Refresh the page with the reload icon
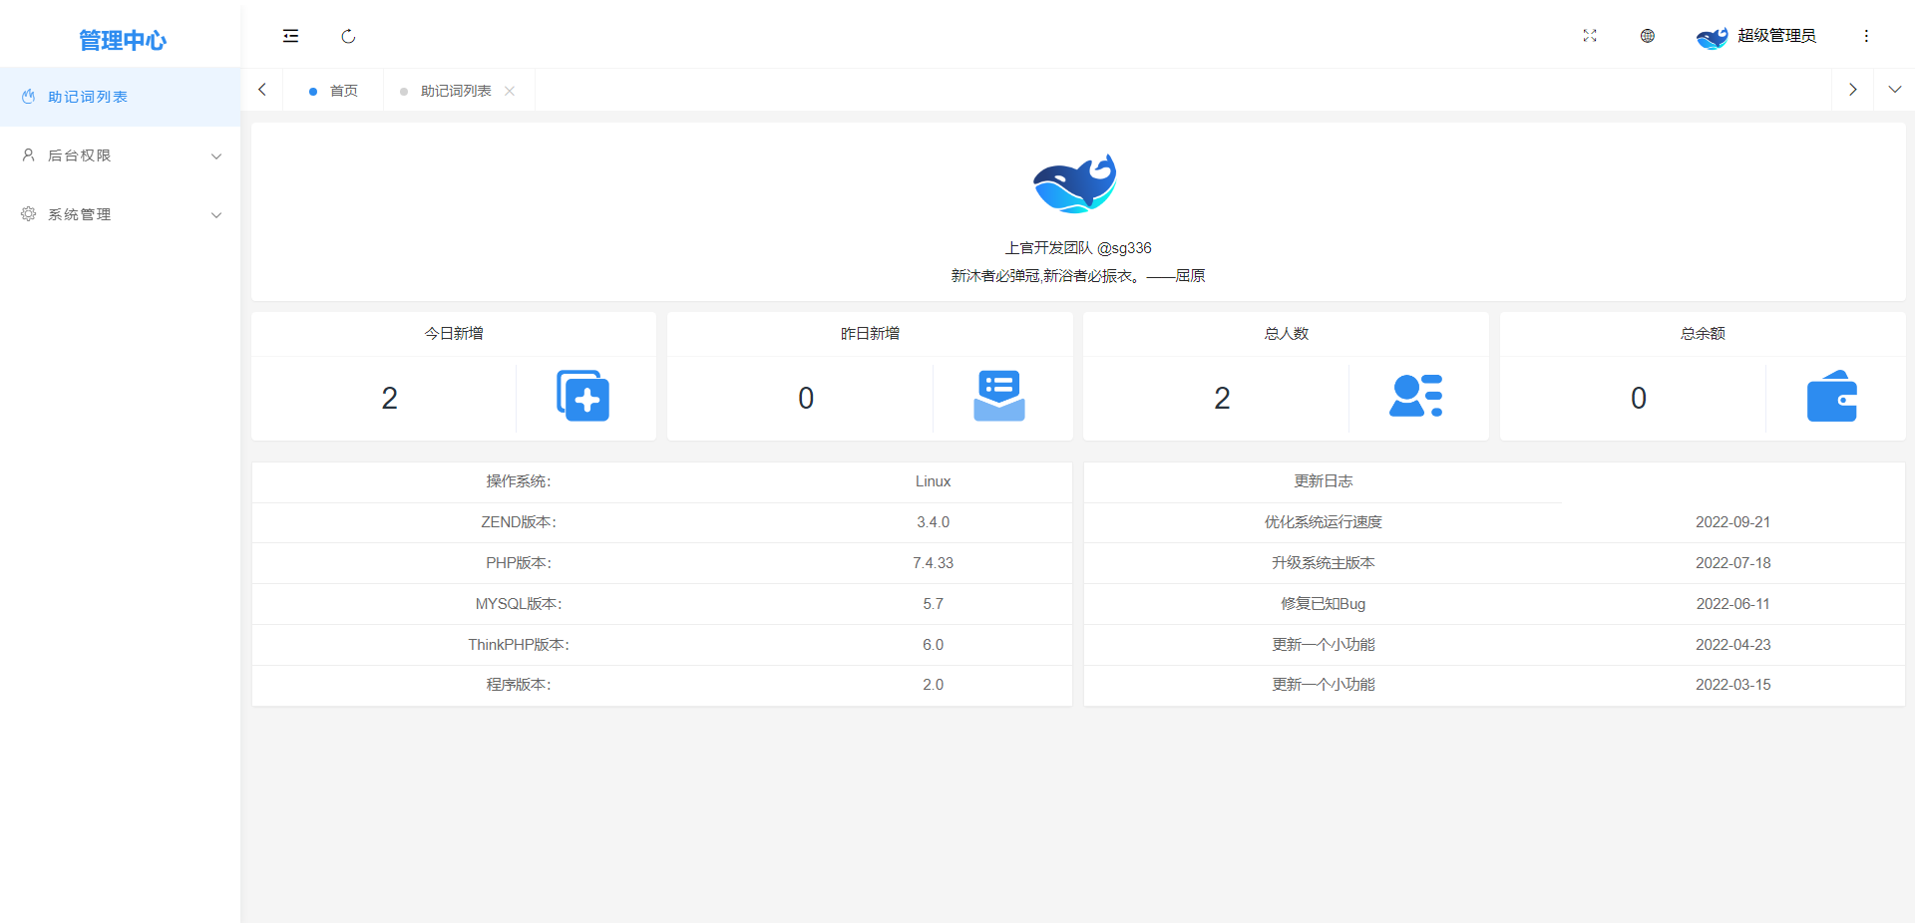1915x923 pixels. (348, 36)
